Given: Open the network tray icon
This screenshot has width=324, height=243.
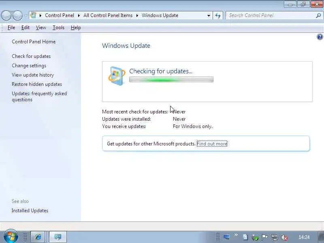Looking at the screenshot, I should click(275, 237).
